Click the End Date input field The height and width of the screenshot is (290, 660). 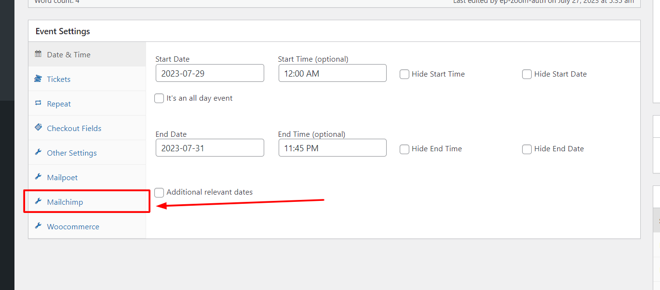click(210, 148)
